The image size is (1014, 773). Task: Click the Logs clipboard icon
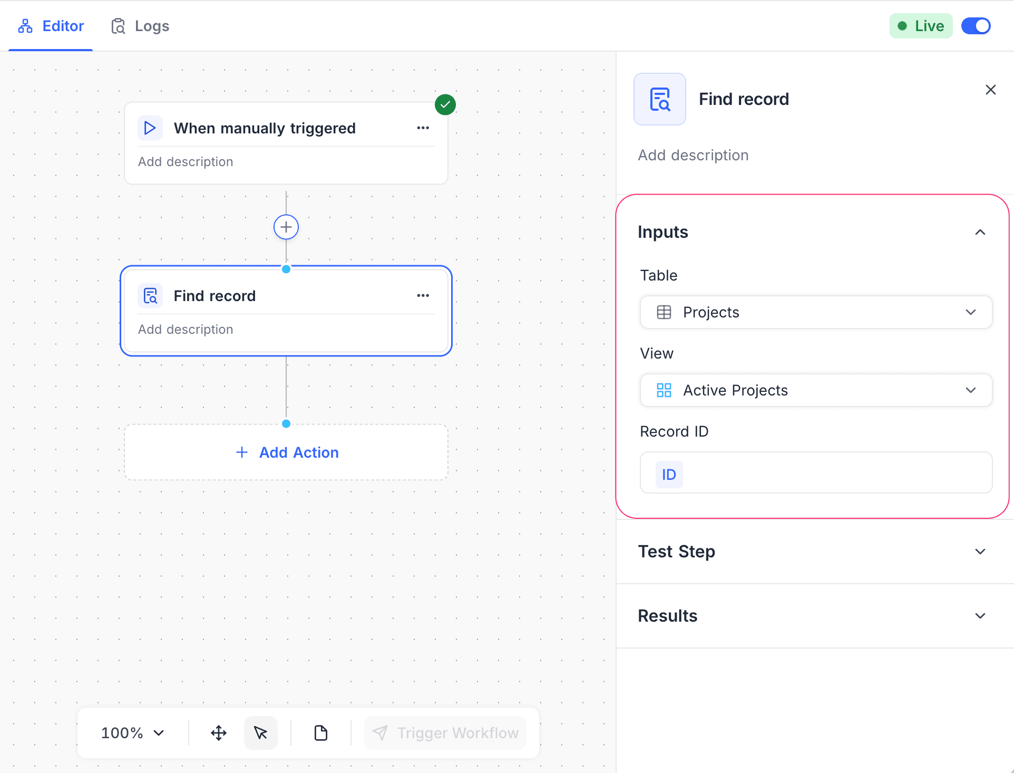point(117,25)
